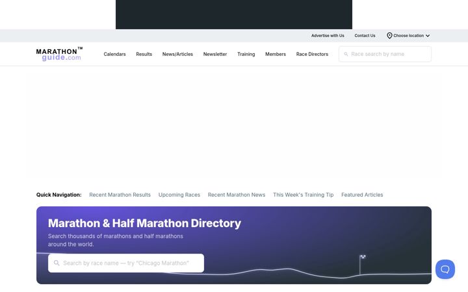
Task: Expand the Choose location chevron
Action: [x=428, y=36]
